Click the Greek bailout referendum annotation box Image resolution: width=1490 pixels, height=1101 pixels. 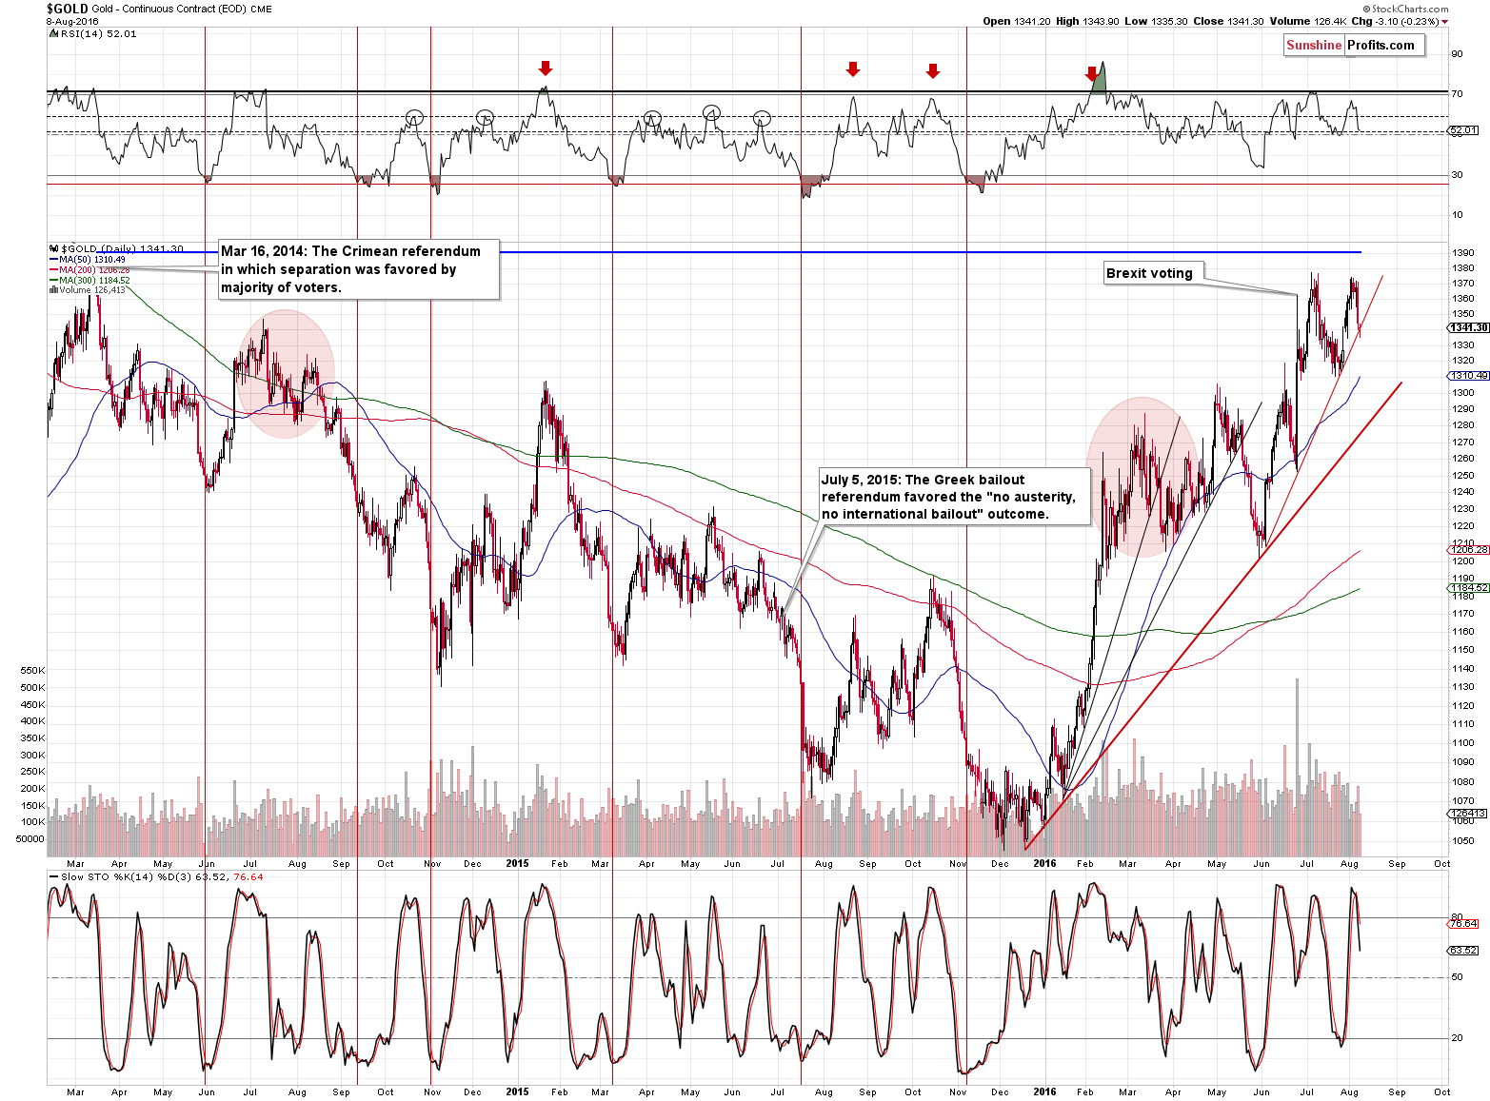953,497
